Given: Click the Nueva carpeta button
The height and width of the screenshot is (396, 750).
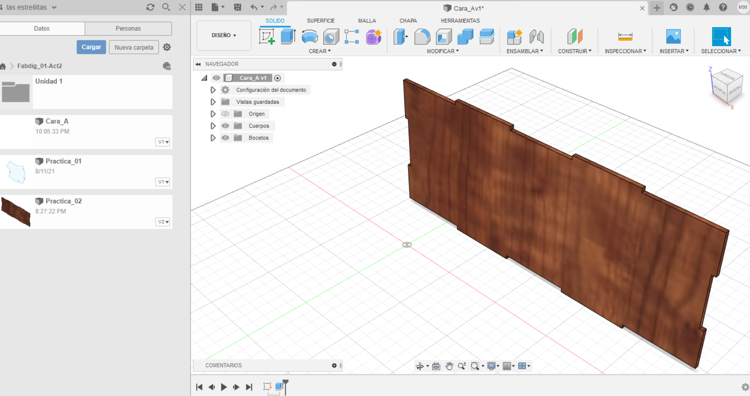Looking at the screenshot, I should [134, 47].
